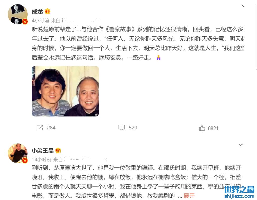Open the 小弟王晶 username link

[x=43, y=151]
